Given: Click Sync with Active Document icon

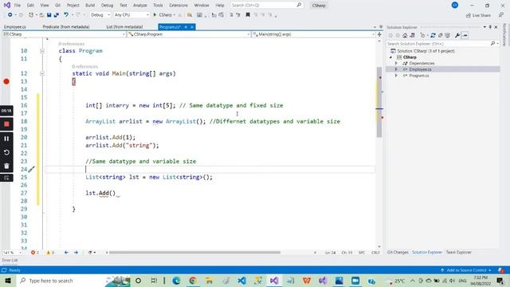Looking at the screenshot, I should point(433,35).
